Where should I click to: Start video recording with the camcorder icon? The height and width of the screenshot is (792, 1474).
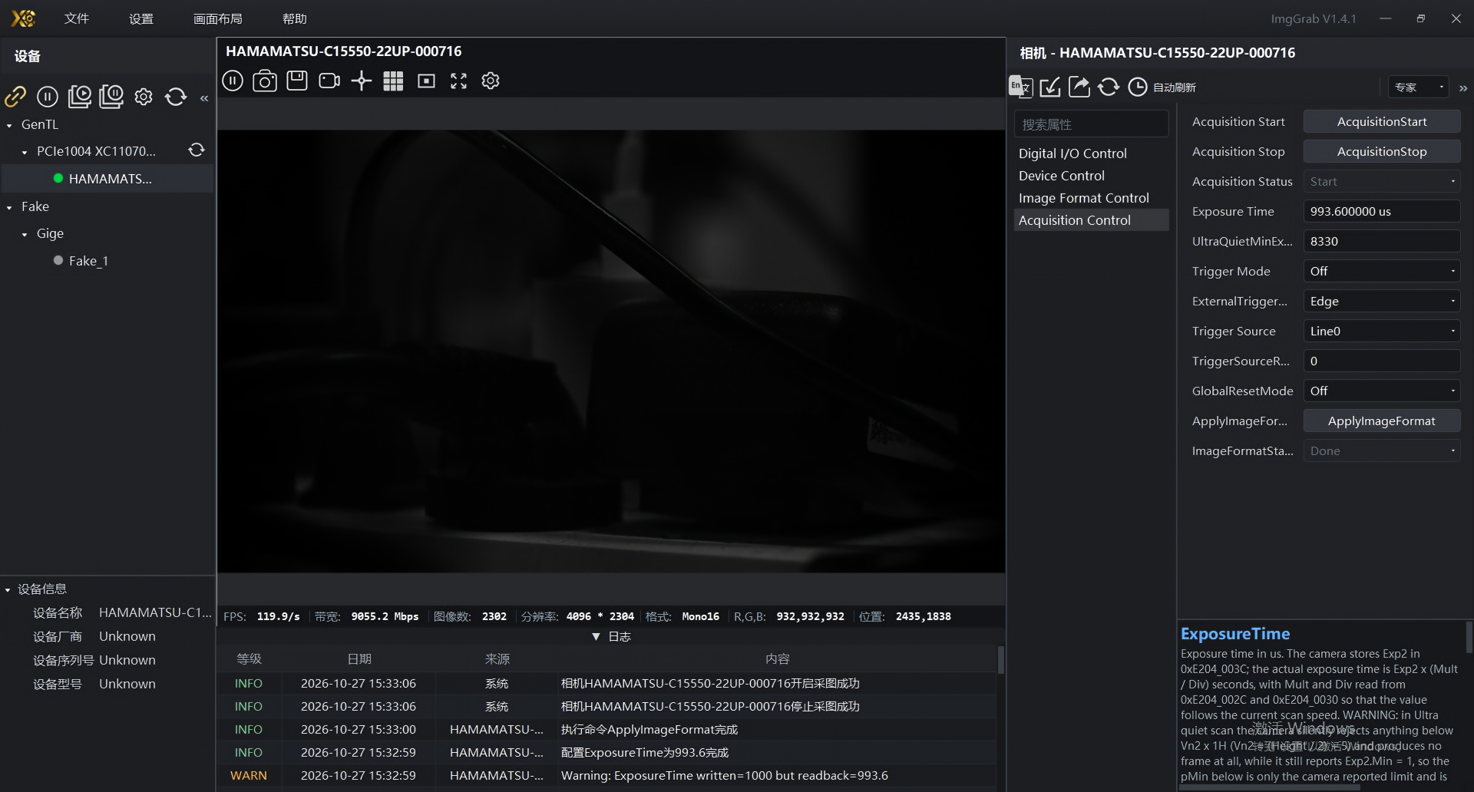(329, 81)
